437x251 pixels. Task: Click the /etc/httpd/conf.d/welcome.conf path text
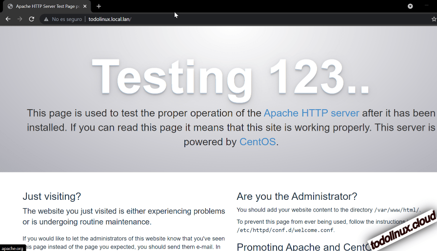(x=285, y=230)
